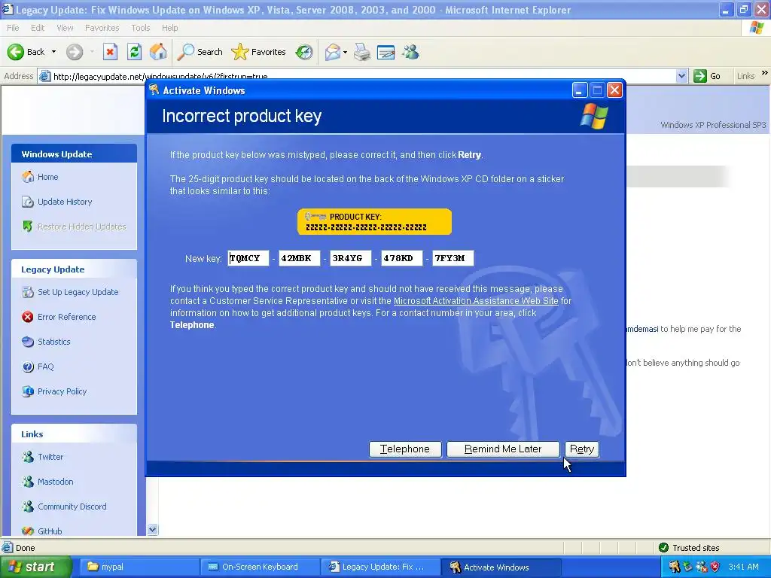
Task: Click the Stop icon in IE toolbar
Action: 110,52
